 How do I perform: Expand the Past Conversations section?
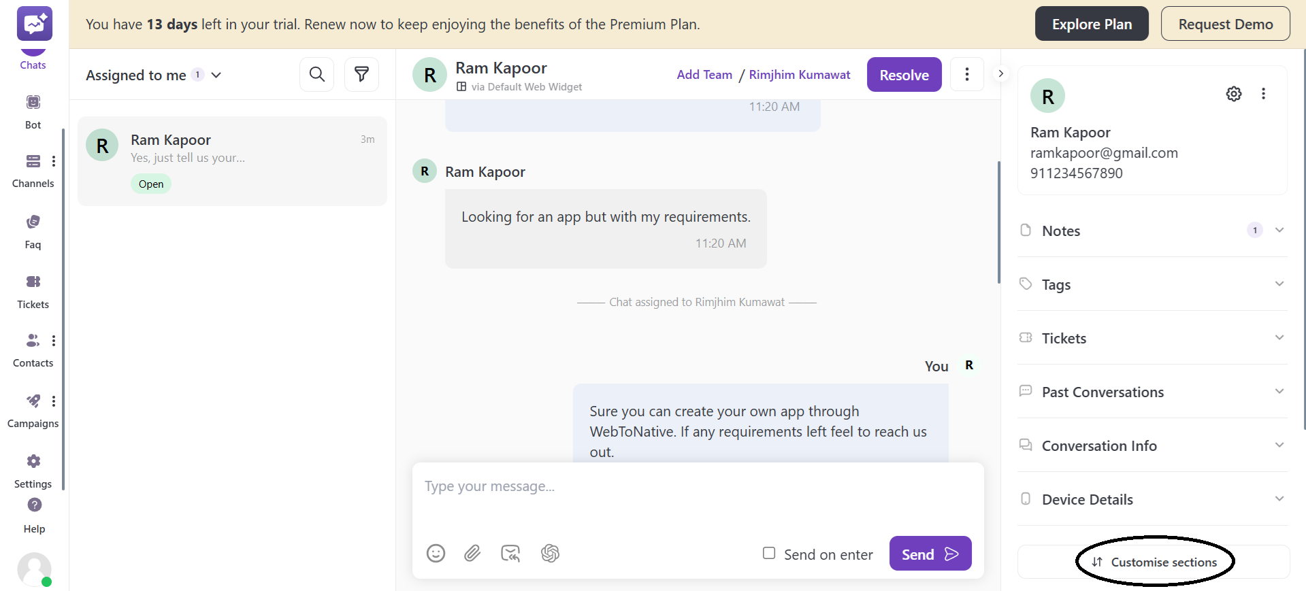(1279, 392)
